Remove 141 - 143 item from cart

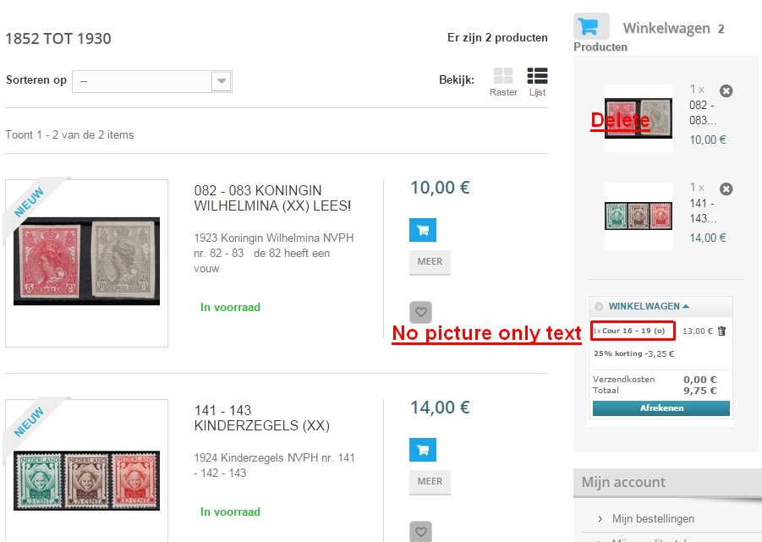click(x=726, y=189)
